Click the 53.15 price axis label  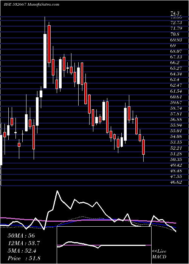point(176,142)
